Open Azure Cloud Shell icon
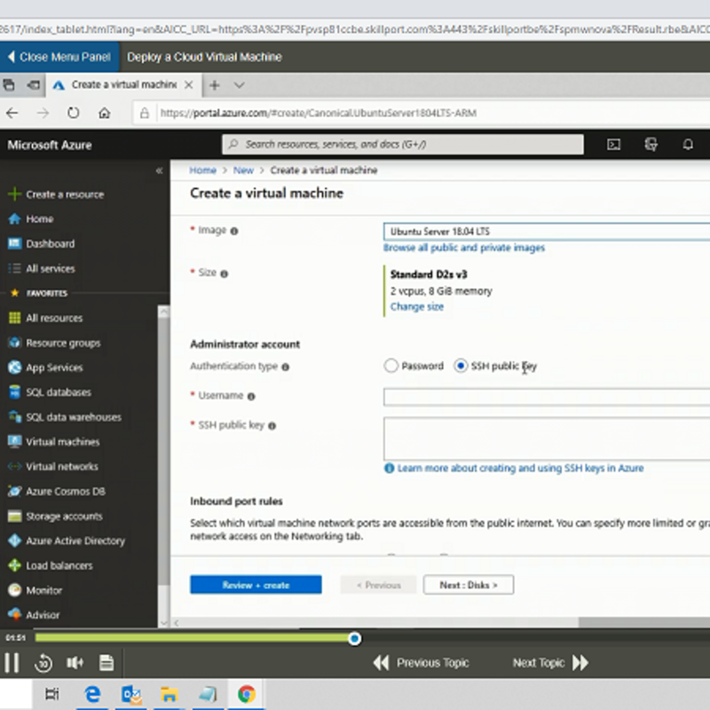This screenshot has width=710, height=710. point(613,145)
